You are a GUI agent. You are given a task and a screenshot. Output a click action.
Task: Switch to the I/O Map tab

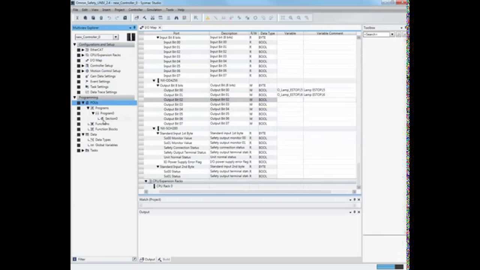coord(150,28)
